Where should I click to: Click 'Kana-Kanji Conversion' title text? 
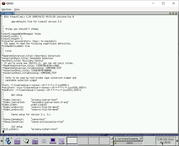(x=47, y=56)
